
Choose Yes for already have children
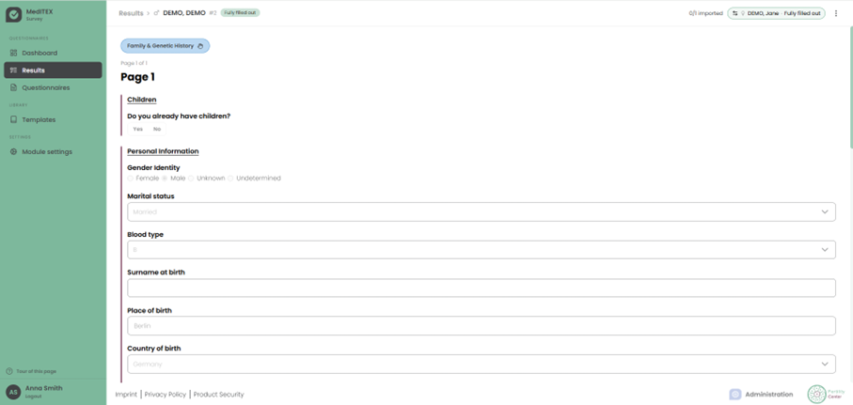(138, 129)
